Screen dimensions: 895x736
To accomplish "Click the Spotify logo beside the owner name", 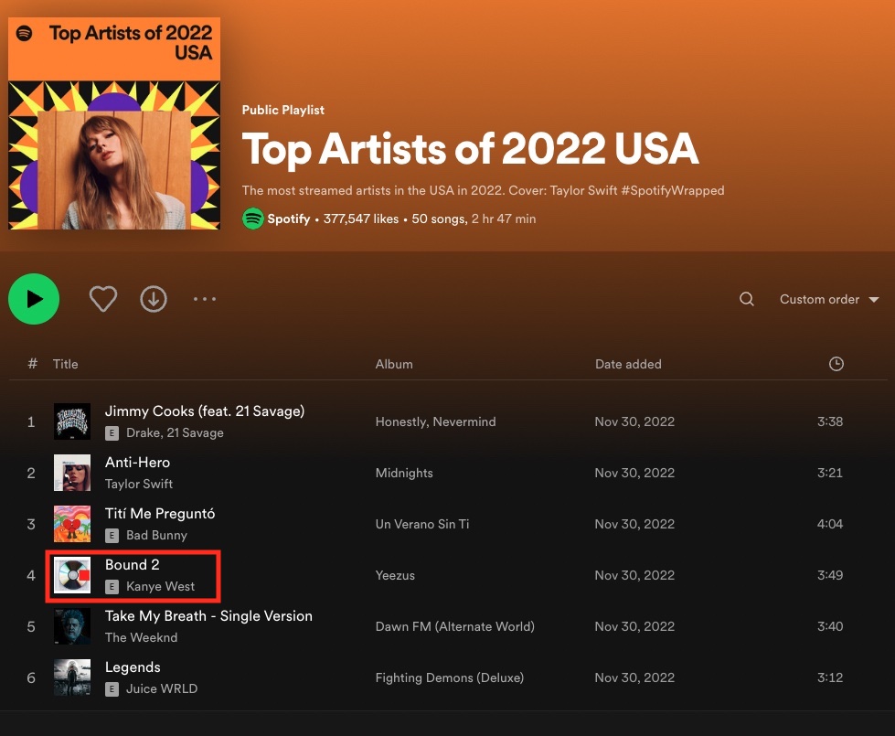I will pyautogui.click(x=253, y=219).
